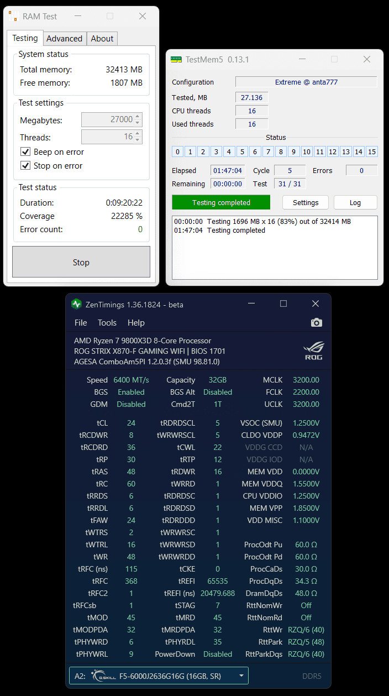389x696 pixels.
Task: Click the Speed value 6400 MT/s
Action: click(x=131, y=380)
